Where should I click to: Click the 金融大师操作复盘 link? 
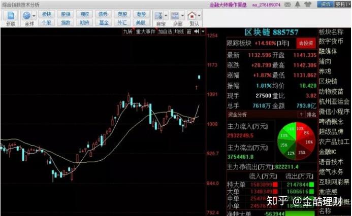pyautogui.click(x=228, y=5)
